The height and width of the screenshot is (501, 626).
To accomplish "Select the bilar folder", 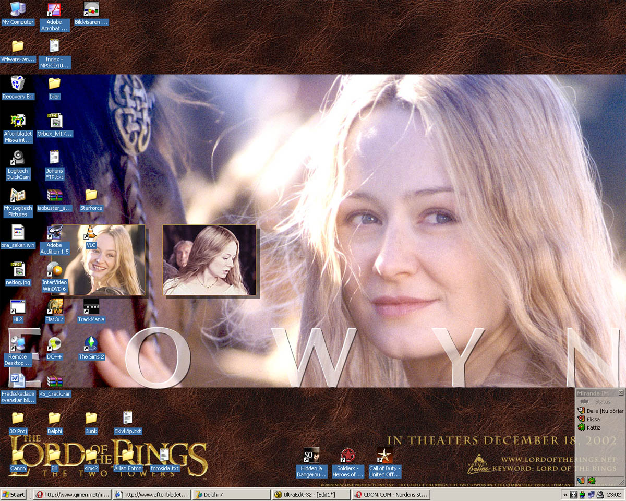I will (54, 88).
